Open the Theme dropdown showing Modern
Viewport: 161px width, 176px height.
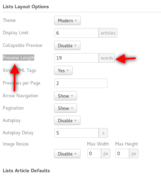(x=67, y=21)
